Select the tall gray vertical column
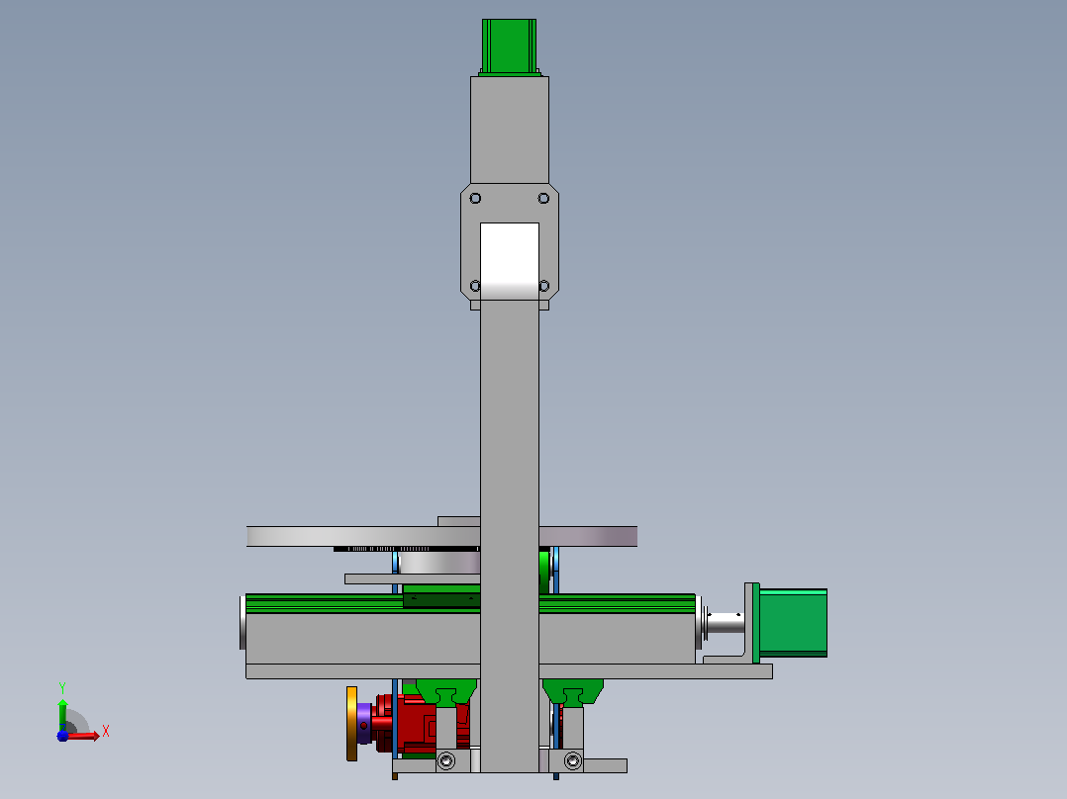Image resolution: width=1067 pixels, height=799 pixels. [510, 537]
